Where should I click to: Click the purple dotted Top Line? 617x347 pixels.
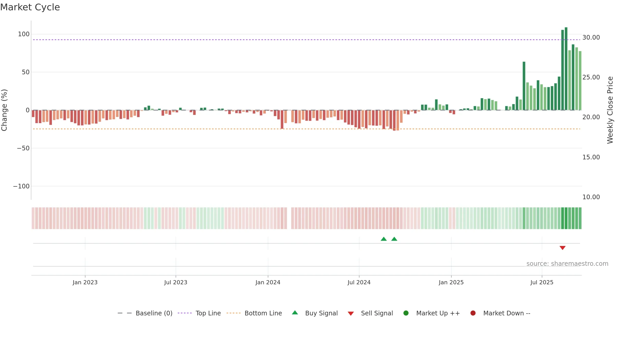click(306, 40)
